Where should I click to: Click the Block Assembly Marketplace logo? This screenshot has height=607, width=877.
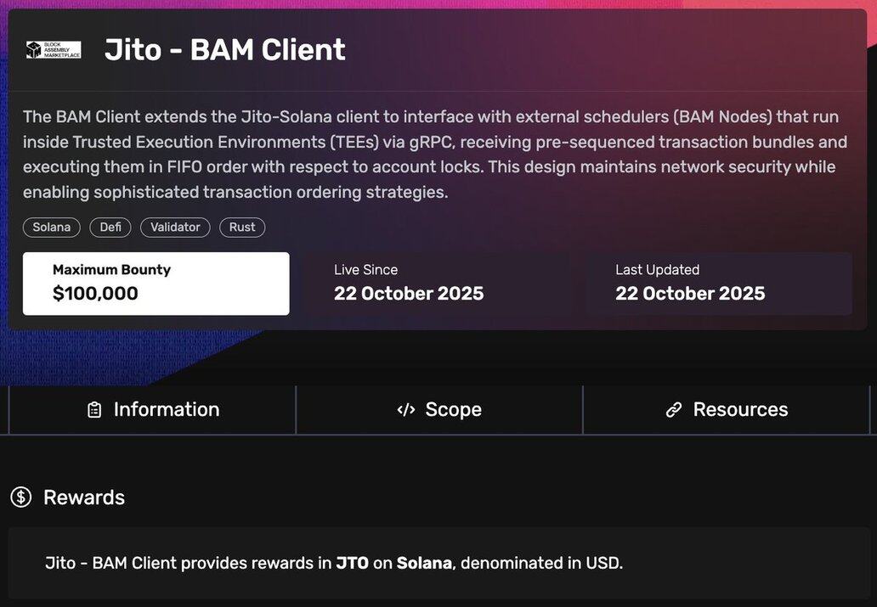click(x=53, y=50)
